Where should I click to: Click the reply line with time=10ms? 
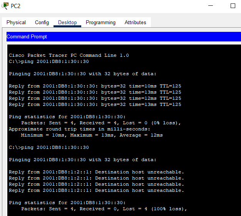click(x=95, y=86)
